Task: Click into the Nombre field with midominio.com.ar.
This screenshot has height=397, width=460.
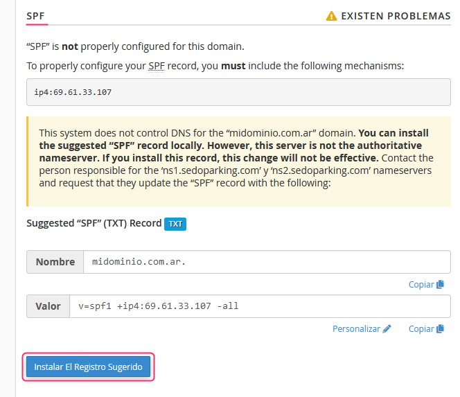Action: point(267,262)
